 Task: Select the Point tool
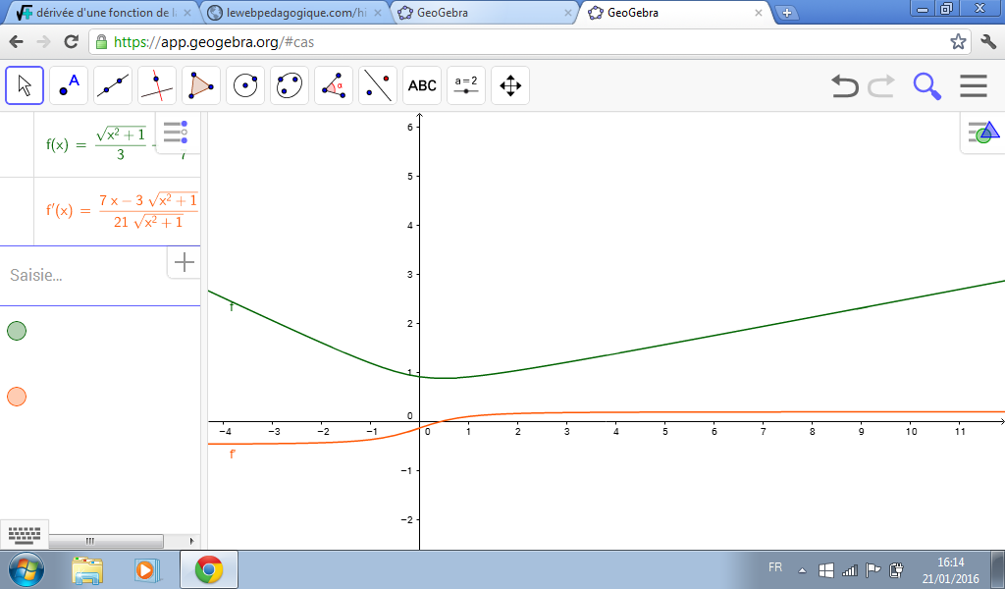tap(69, 85)
